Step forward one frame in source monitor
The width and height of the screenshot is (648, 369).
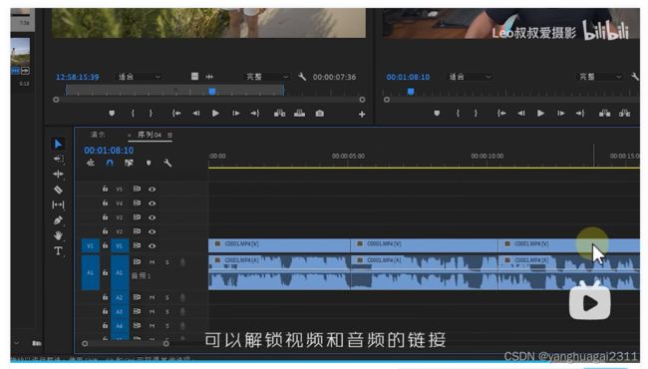(235, 114)
